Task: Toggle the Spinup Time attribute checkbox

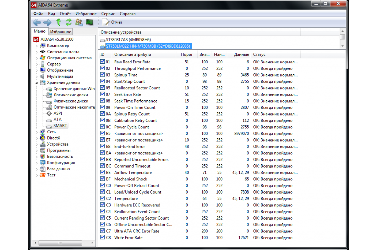Action: (x=102, y=75)
